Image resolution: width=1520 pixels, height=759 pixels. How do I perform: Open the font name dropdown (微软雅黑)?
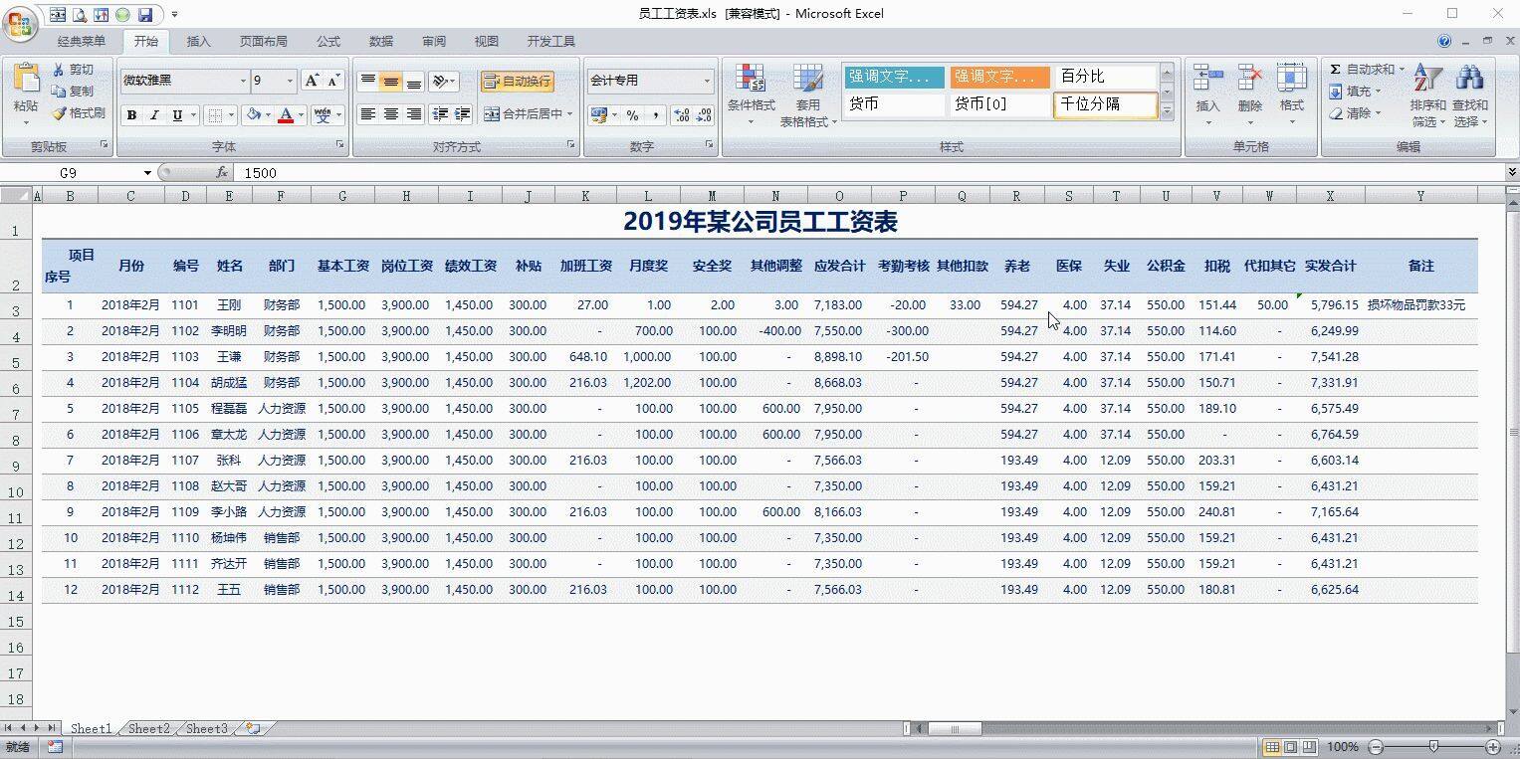pyautogui.click(x=243, y=82)
